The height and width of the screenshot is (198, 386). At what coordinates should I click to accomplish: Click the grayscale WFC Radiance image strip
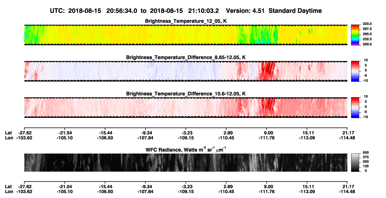click(186, 163)
